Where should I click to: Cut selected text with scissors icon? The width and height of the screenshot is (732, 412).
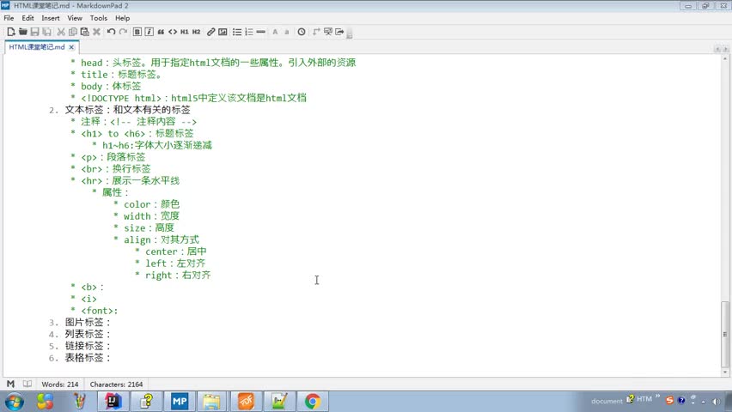point(61,32)
